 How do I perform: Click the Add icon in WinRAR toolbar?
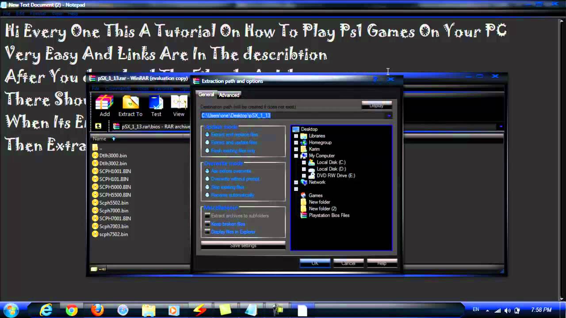(104, 106)
